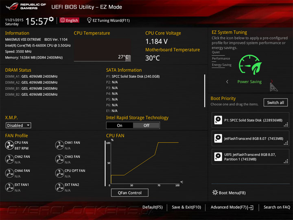Click the Advanced Mode exit arrow icon
The image size is (293, 220).
pyautogui.click(x=251, y=207)
